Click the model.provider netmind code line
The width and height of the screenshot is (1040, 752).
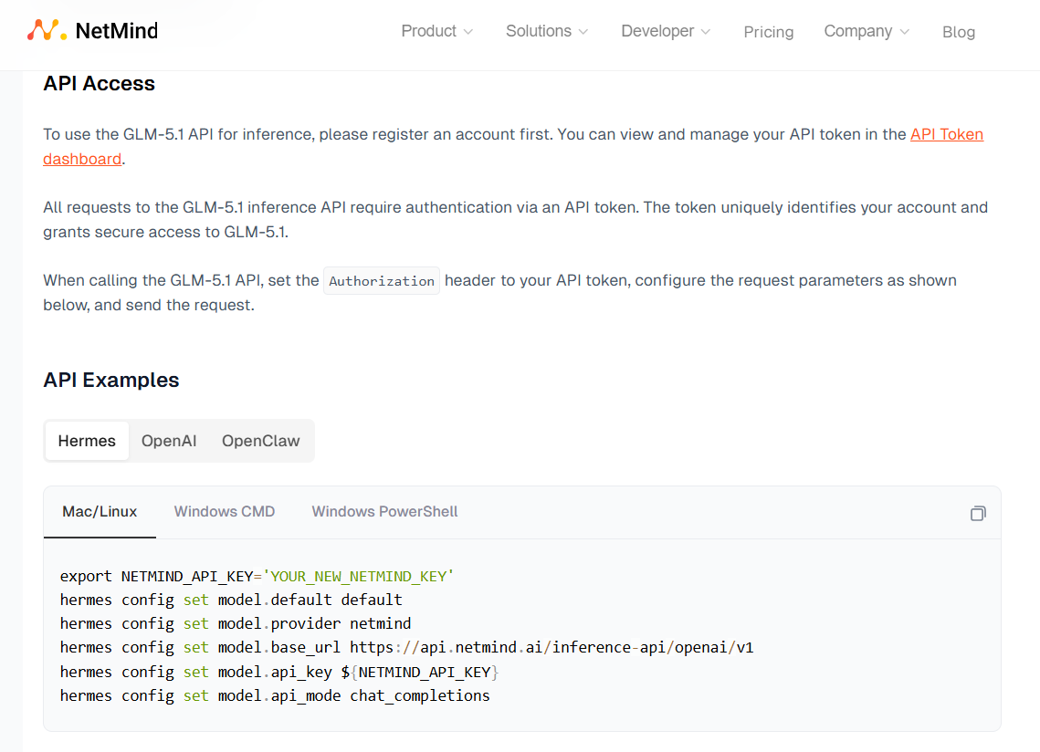(236, 624)
